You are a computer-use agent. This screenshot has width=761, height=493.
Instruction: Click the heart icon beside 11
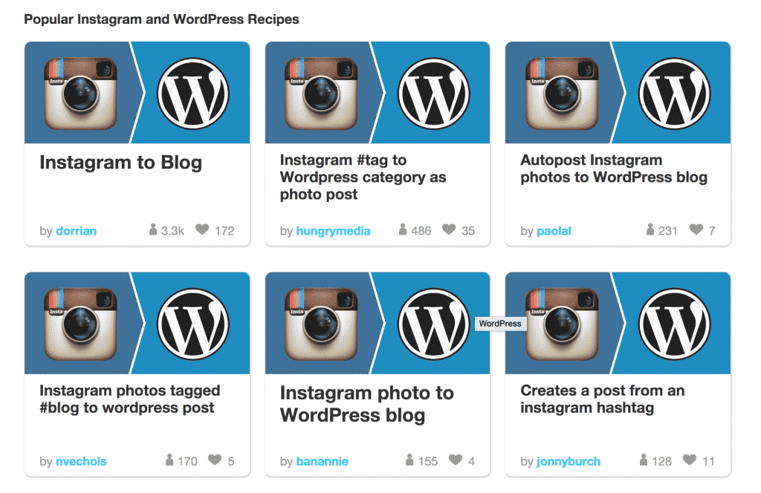coord(690,459)
